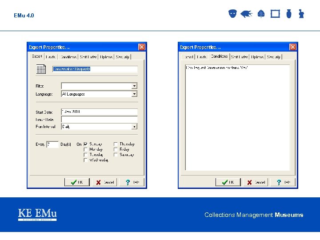The image size is (320, 240).
Task: Click the fish icon in header
Action: pos(247,14)
